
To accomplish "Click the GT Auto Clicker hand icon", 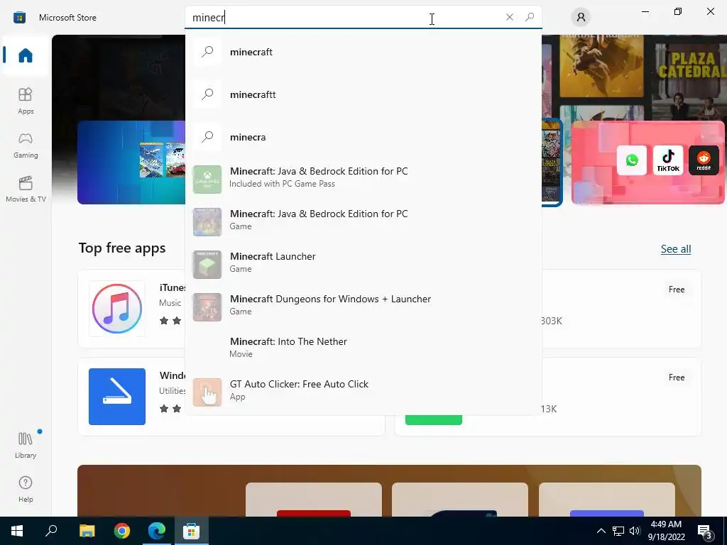I will tap(207, 392).
